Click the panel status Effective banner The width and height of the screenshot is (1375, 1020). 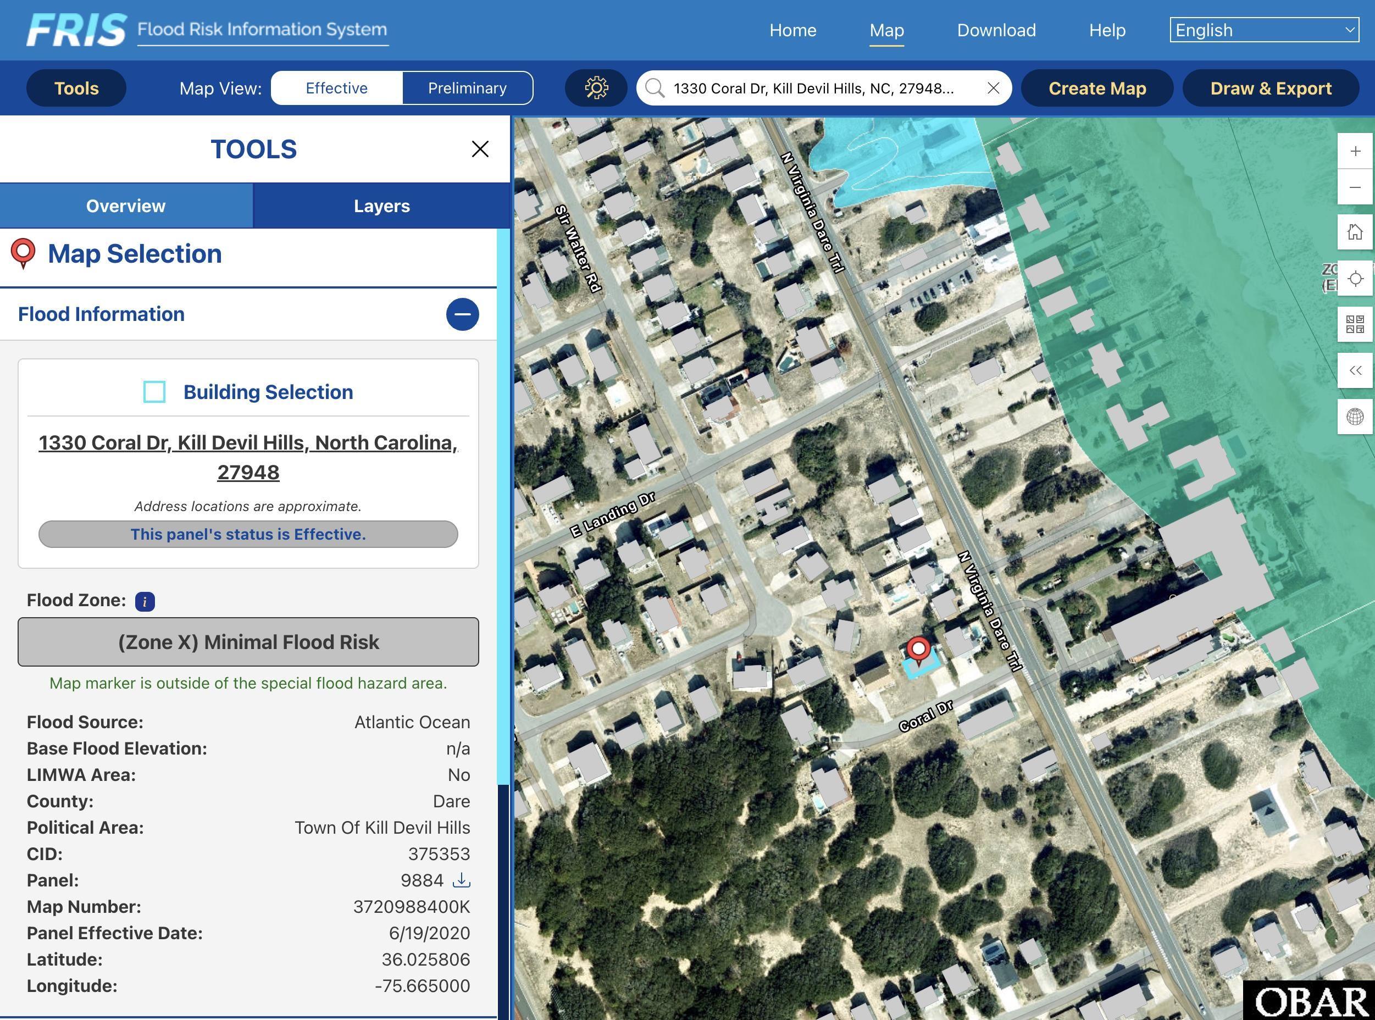[248, 534]
